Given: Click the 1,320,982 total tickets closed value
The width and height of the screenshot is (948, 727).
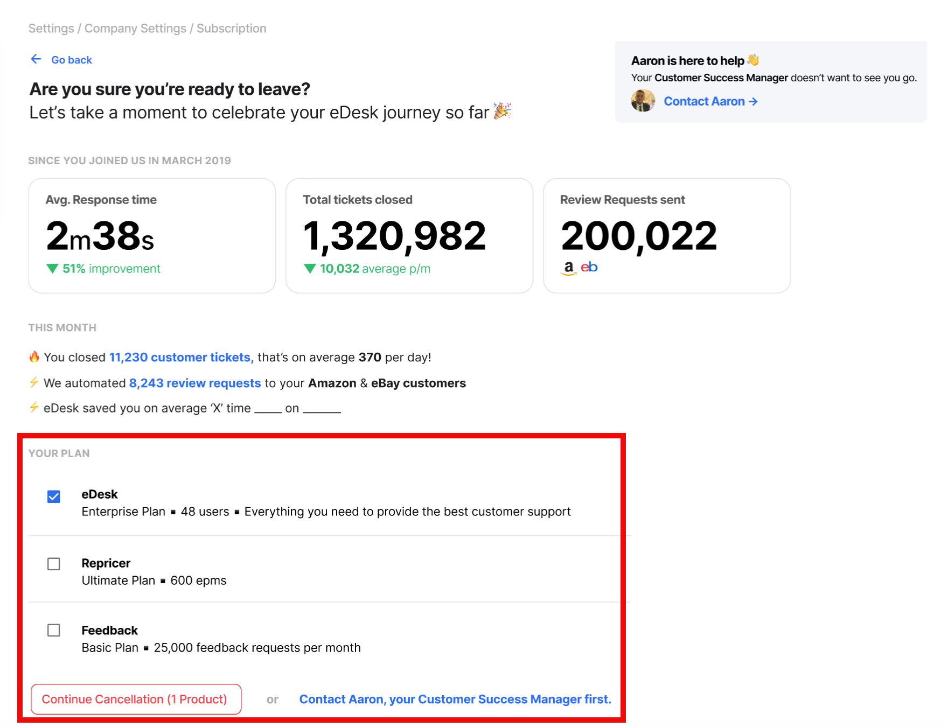Looking at the screenshot, I should click(394, 236).
